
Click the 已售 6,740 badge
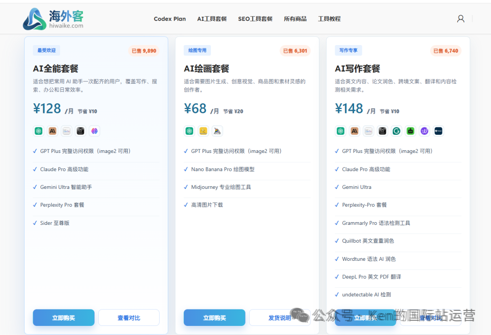(446, 51)
